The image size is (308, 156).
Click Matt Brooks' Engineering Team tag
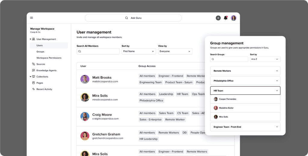151,82
